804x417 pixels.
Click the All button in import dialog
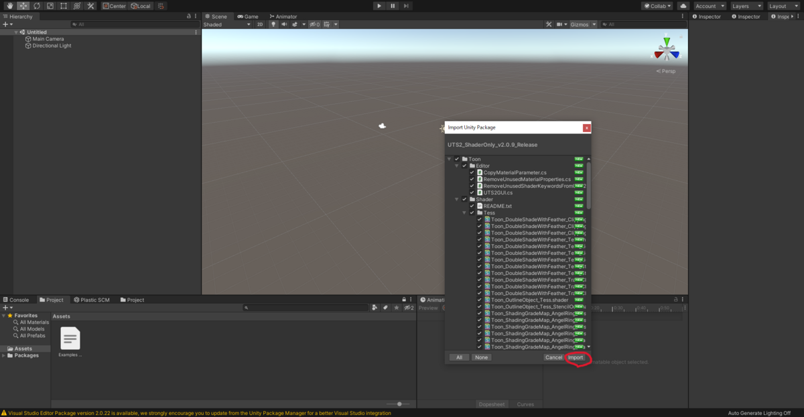pos(459,357)
